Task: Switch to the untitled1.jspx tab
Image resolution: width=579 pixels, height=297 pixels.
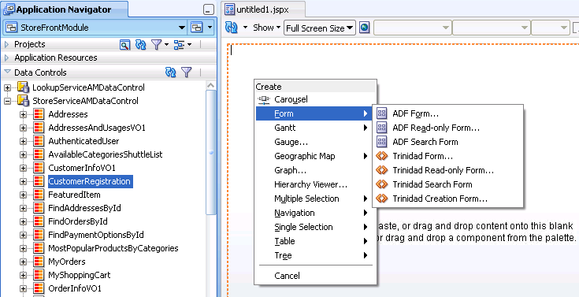Action: 263,10
